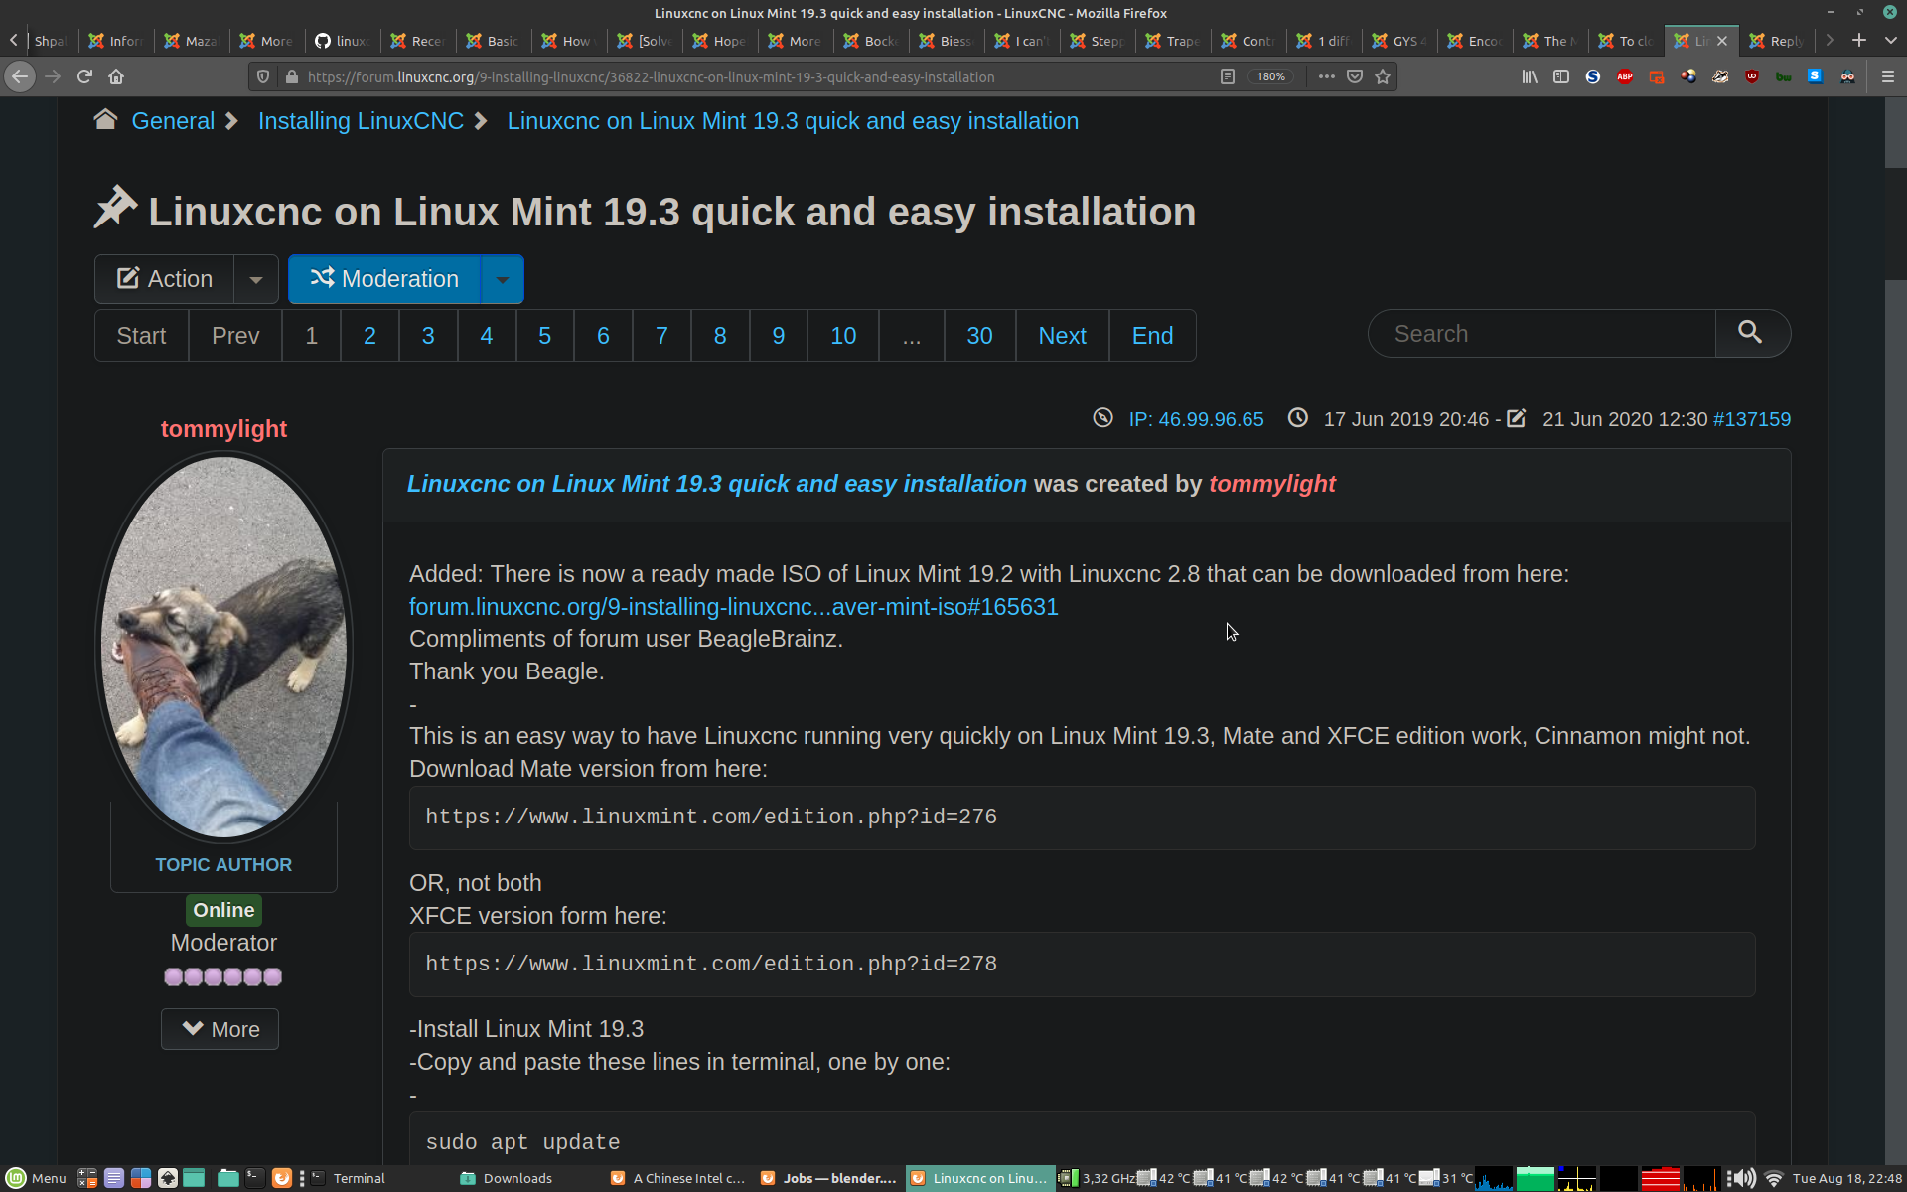Switch to the Jobs — blender taskbar window

[x=828, y=1178]
